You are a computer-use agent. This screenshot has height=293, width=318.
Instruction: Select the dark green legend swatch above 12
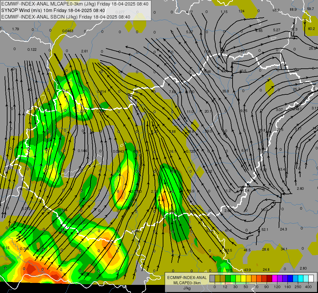(228, 278)
